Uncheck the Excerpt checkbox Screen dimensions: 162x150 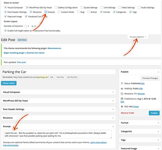(46, 12)
